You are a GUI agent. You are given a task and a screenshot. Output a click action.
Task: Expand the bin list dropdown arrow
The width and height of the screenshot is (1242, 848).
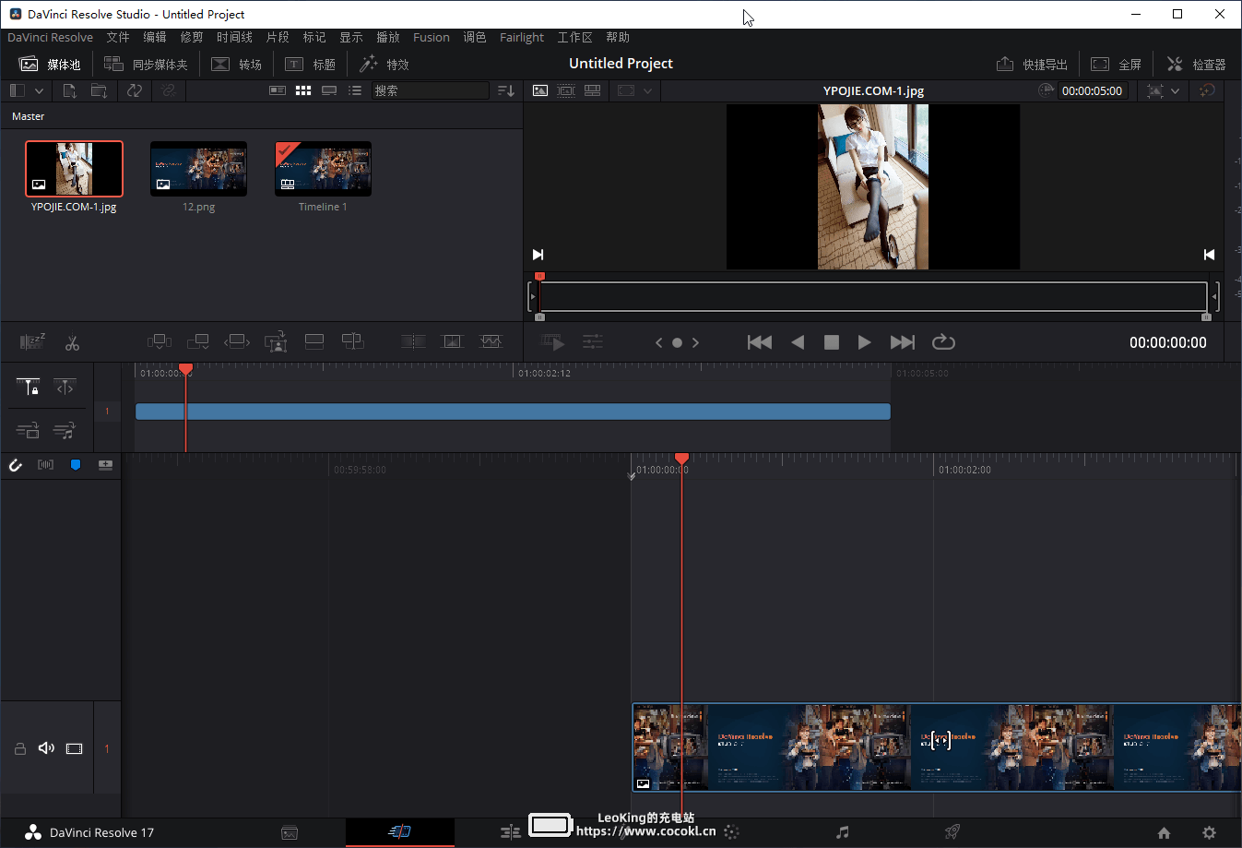pos(39,90)
